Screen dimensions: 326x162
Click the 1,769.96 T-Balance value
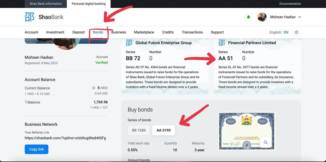click(101, 102)
